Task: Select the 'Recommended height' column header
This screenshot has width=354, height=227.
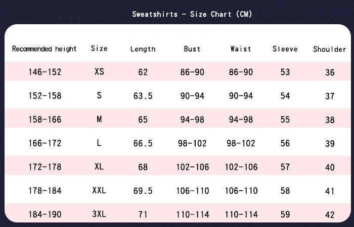Action: [x=45, y=49]
